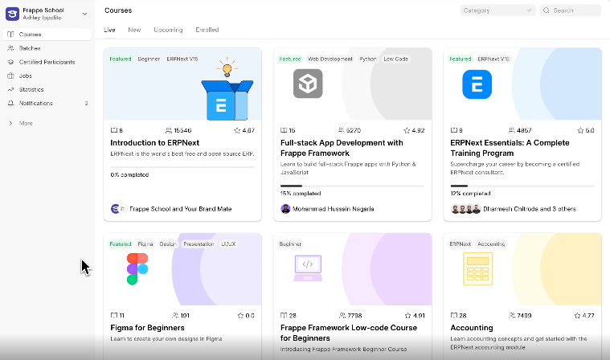The height and width of the screenshot is (360, 610).
Task: Open Courses via its sidebar book icon
Action: click(x=10, y=35)
